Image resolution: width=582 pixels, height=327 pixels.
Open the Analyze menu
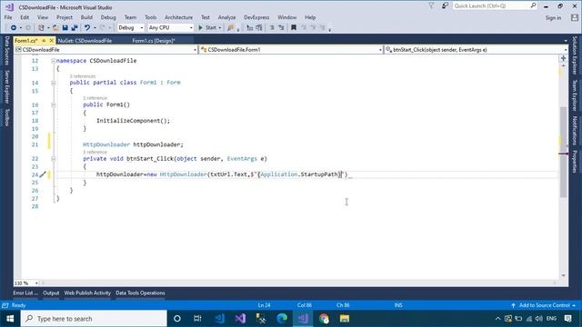[x=226, y=17]
